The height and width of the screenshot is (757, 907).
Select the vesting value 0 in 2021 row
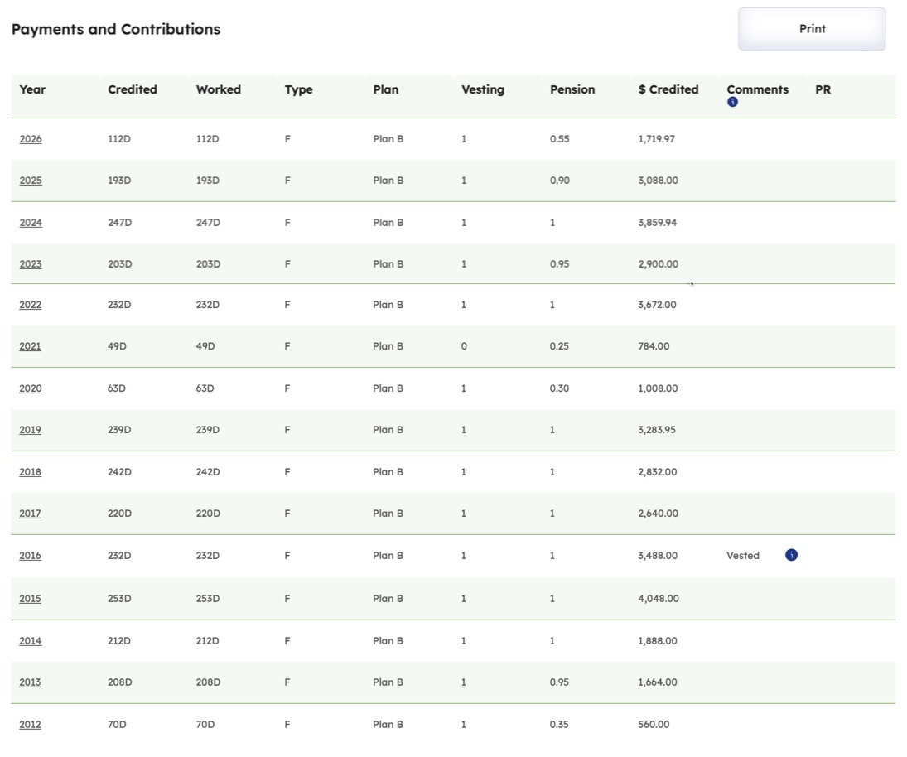pos(464,346)
